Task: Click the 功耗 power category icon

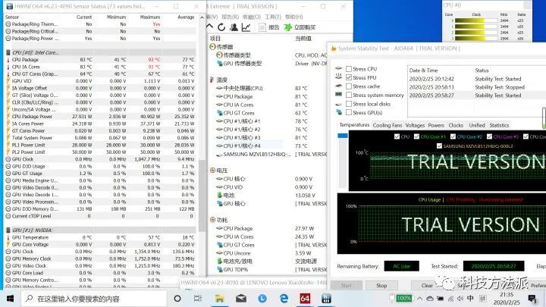Action: 212,220
